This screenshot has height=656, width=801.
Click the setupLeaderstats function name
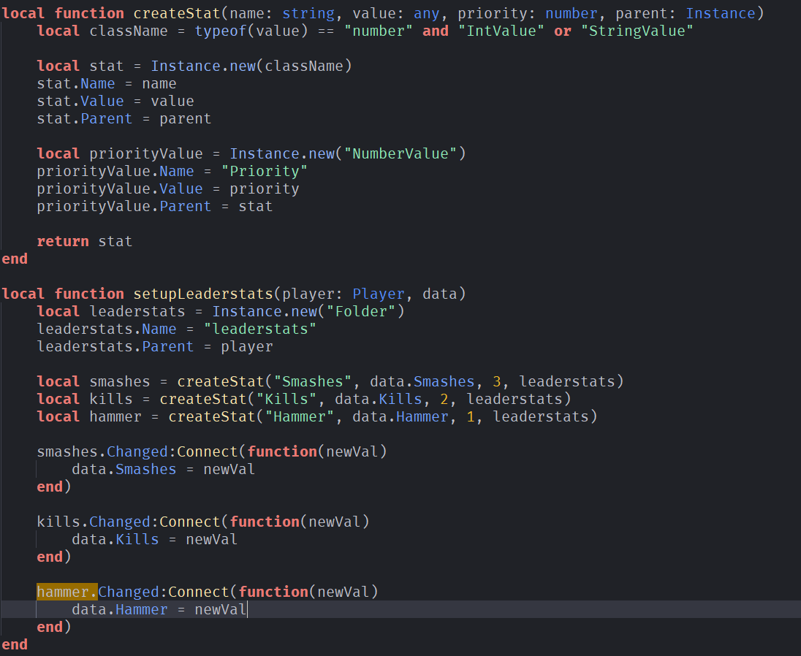tap(202, 294)
